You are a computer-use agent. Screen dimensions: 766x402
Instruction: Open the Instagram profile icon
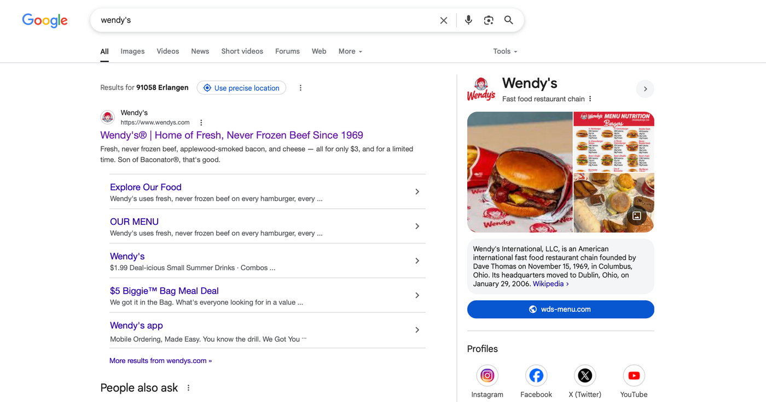tap(487, 376)
